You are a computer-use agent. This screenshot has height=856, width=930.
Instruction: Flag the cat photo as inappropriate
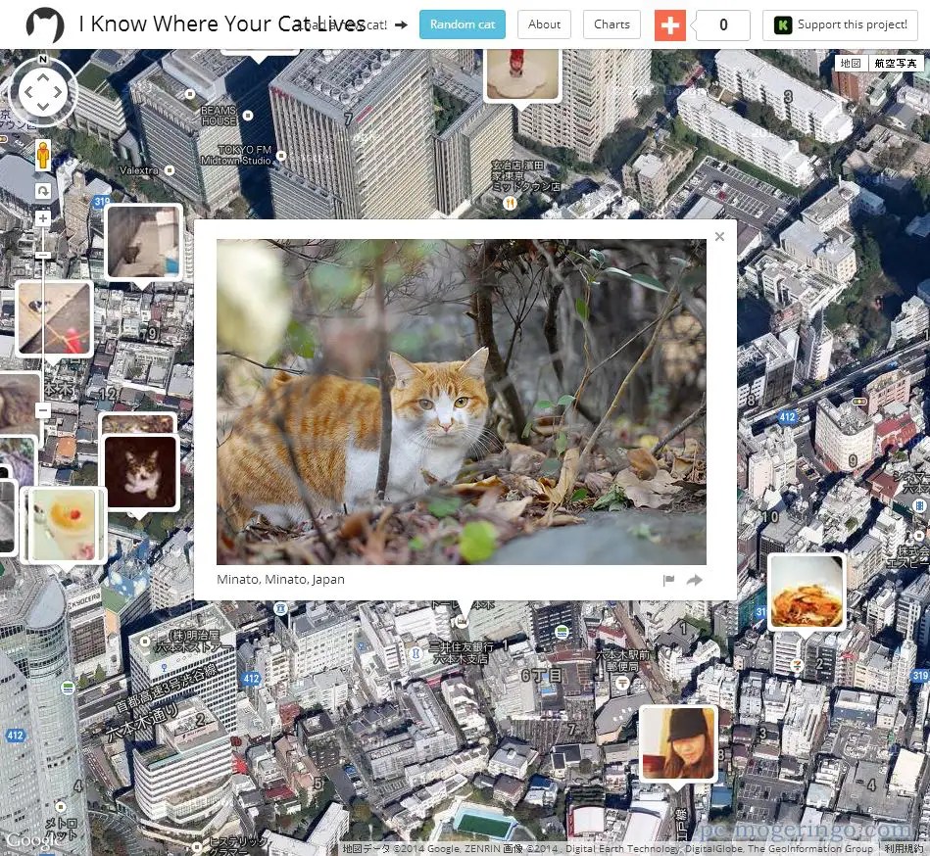[668, 579]
